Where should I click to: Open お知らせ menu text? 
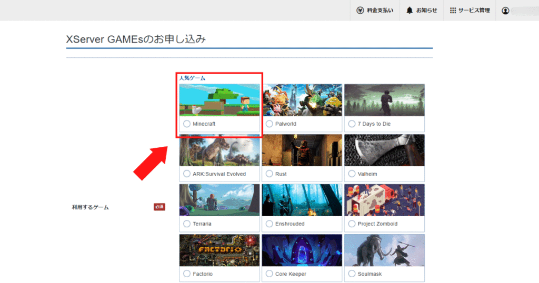pos(426,11)
